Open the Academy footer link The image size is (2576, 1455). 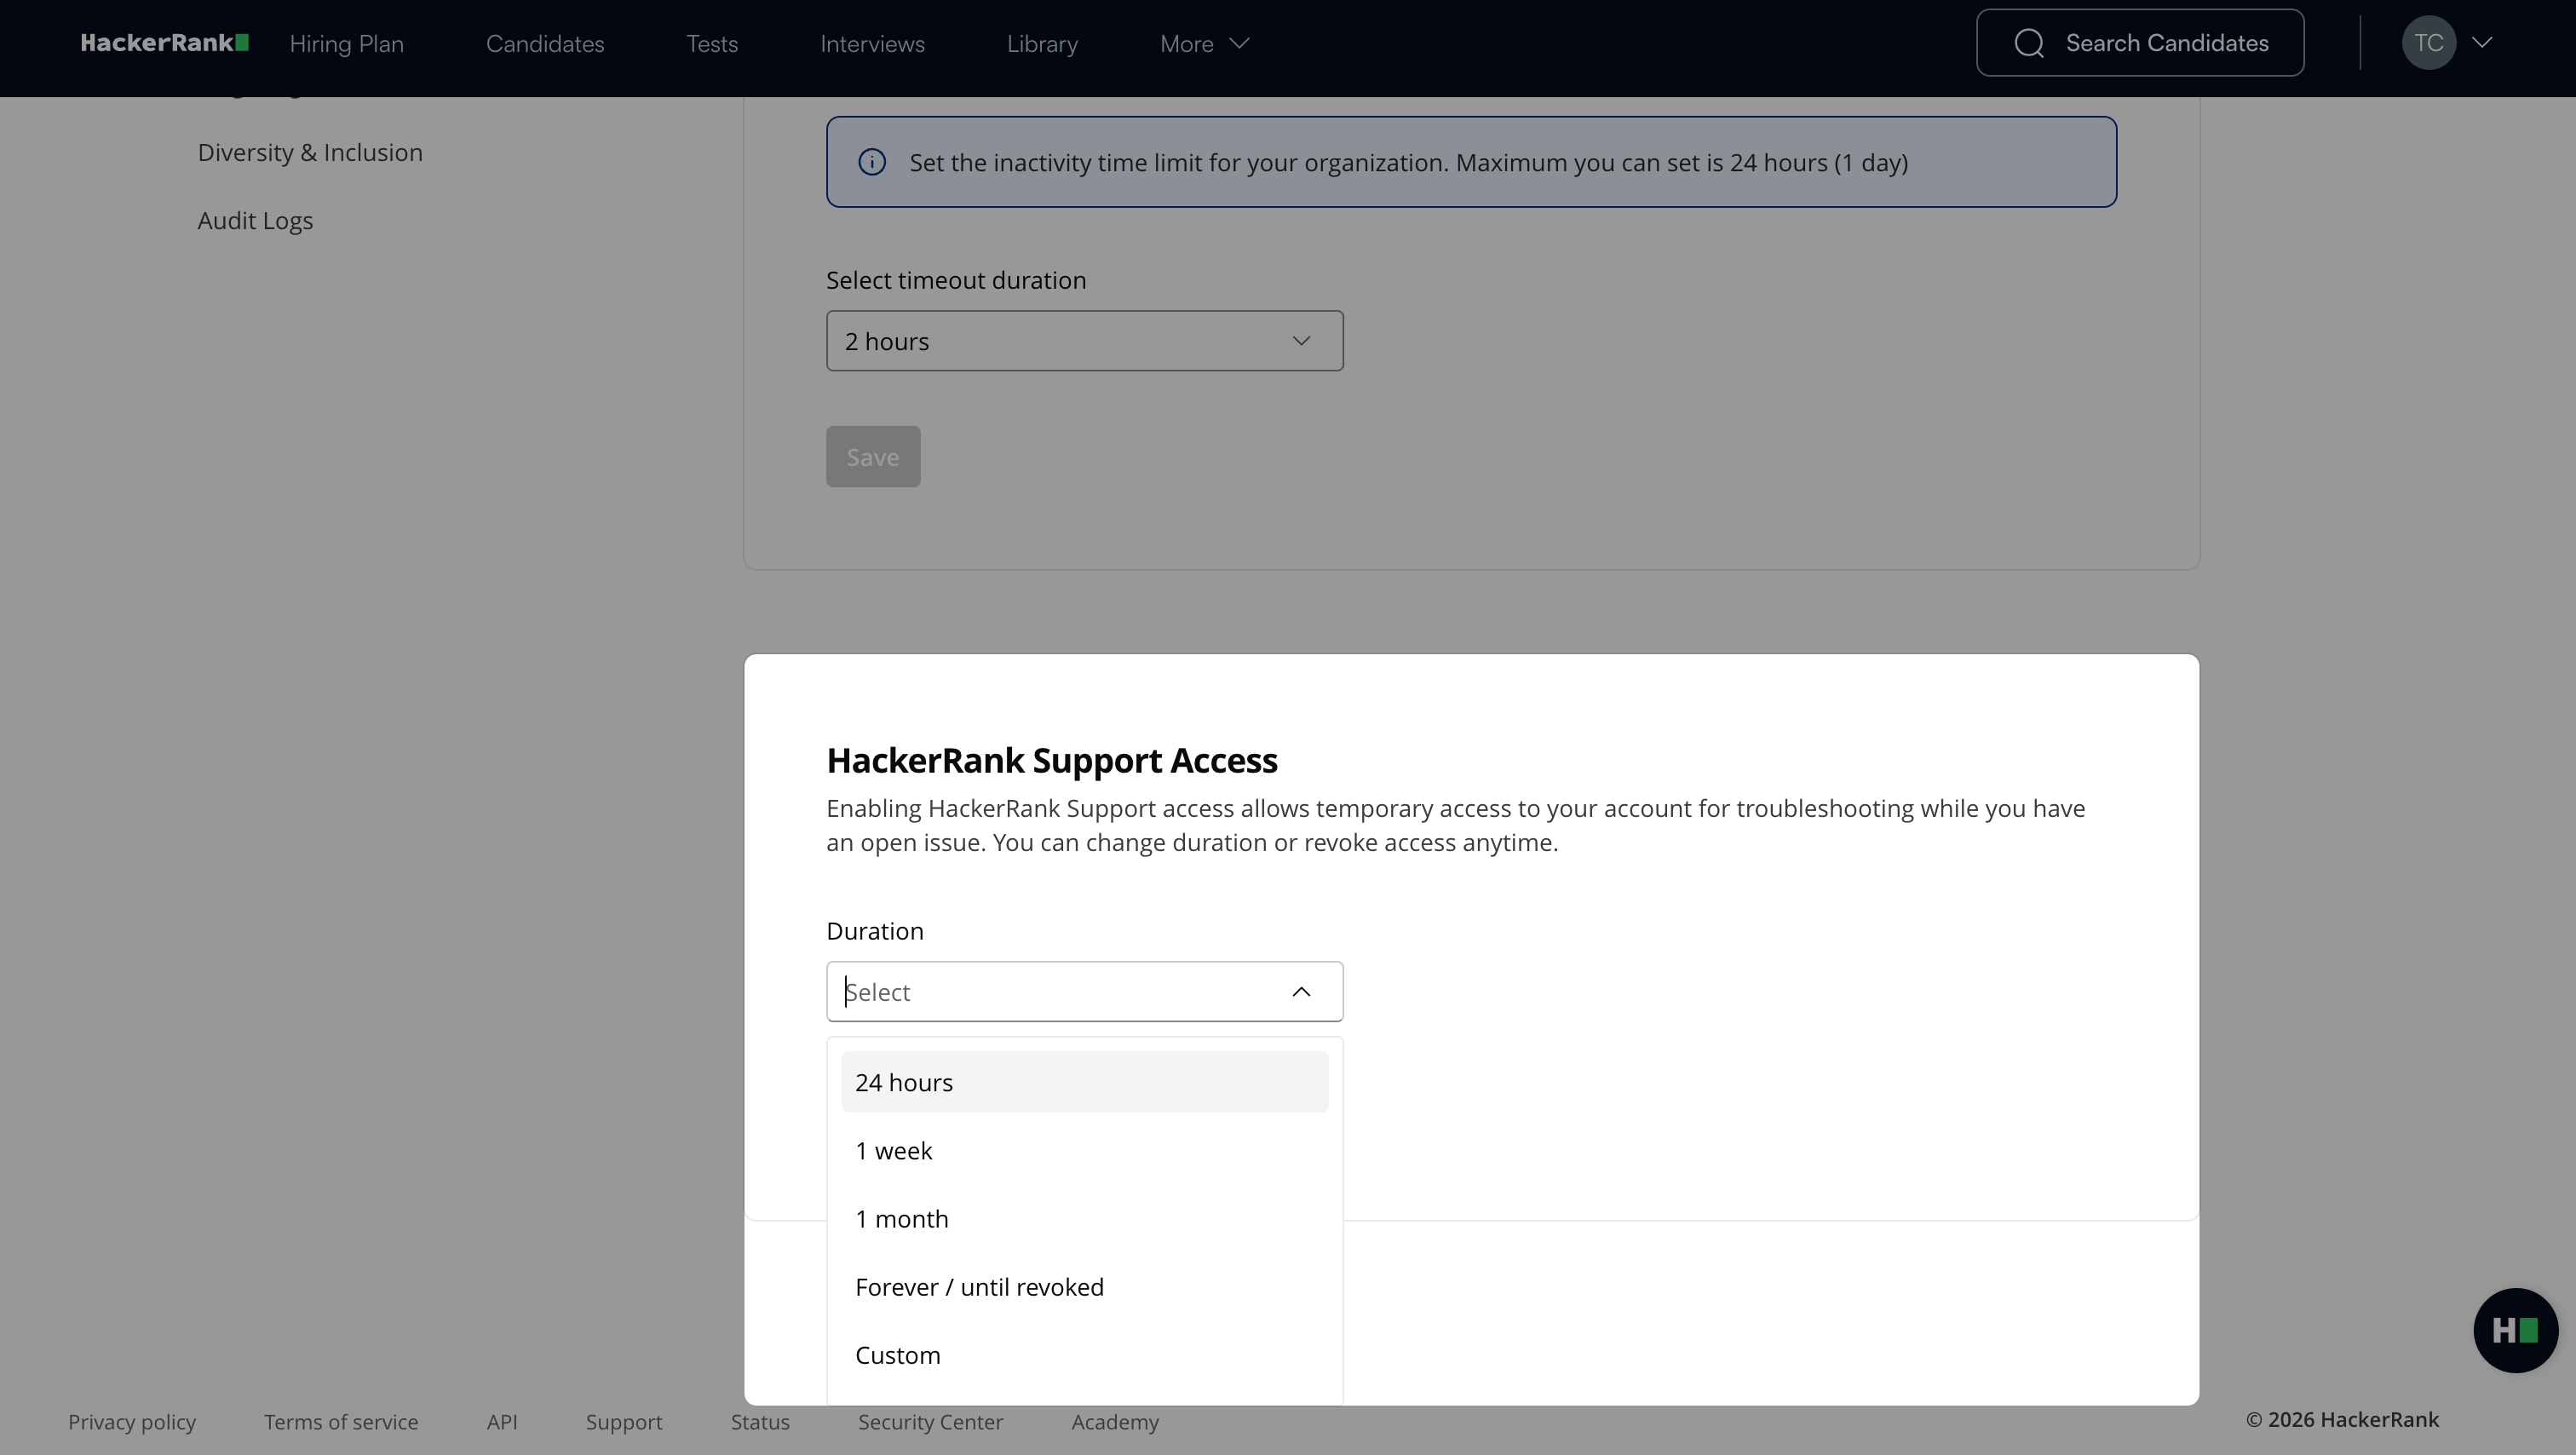(x=1115, y=1421)
